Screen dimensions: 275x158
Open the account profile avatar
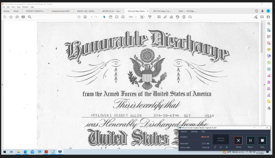[x=268, y=11]
